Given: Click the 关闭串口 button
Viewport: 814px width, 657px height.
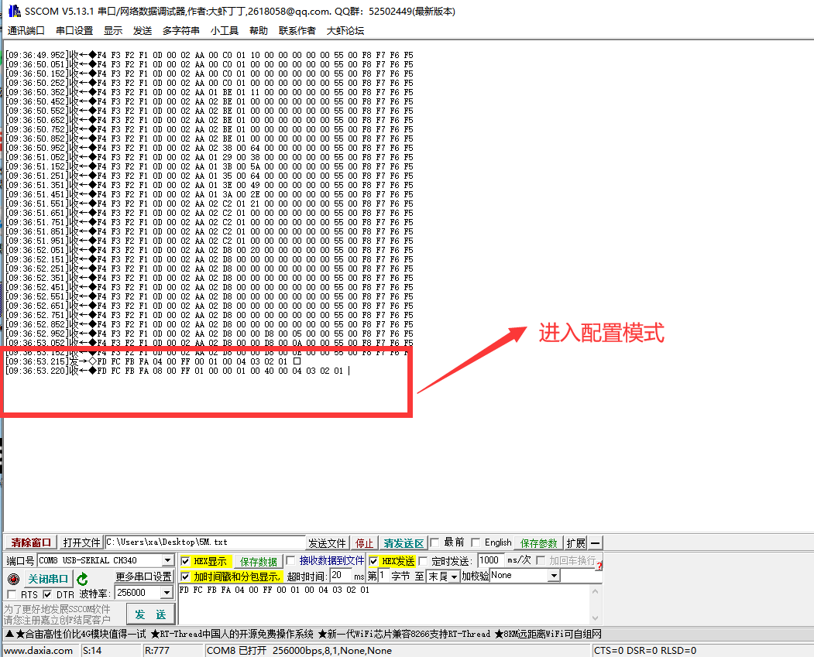Looking at the screenshot, I should point(48,579).
